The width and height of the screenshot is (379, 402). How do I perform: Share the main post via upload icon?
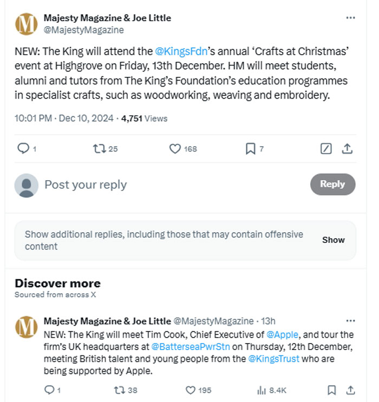pos(347,149)
